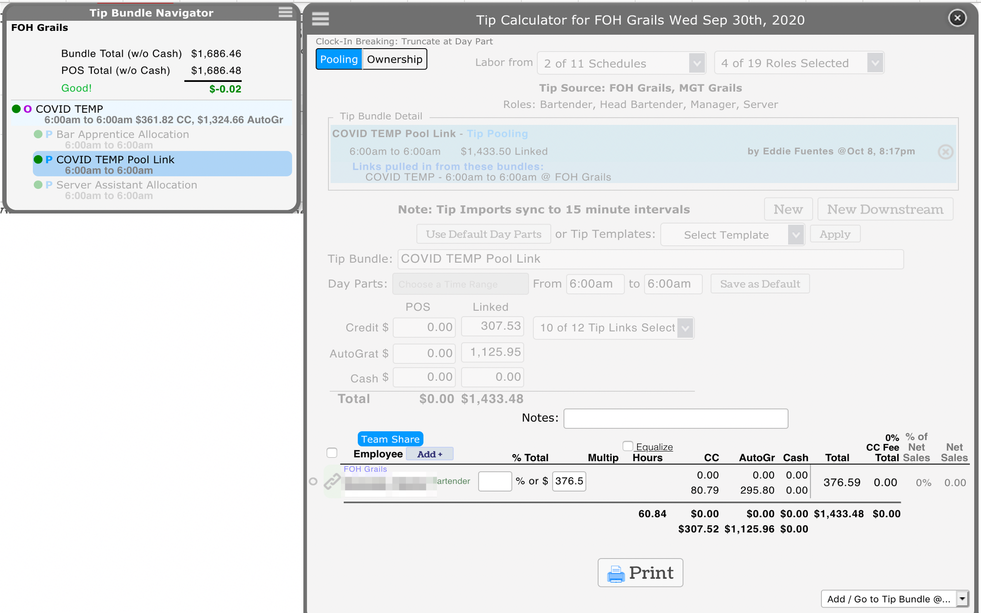Image resolution: width=981 pixels, height=613 pixels.
Task: Click the Print button with printer icon
Action: click(640, 573)
